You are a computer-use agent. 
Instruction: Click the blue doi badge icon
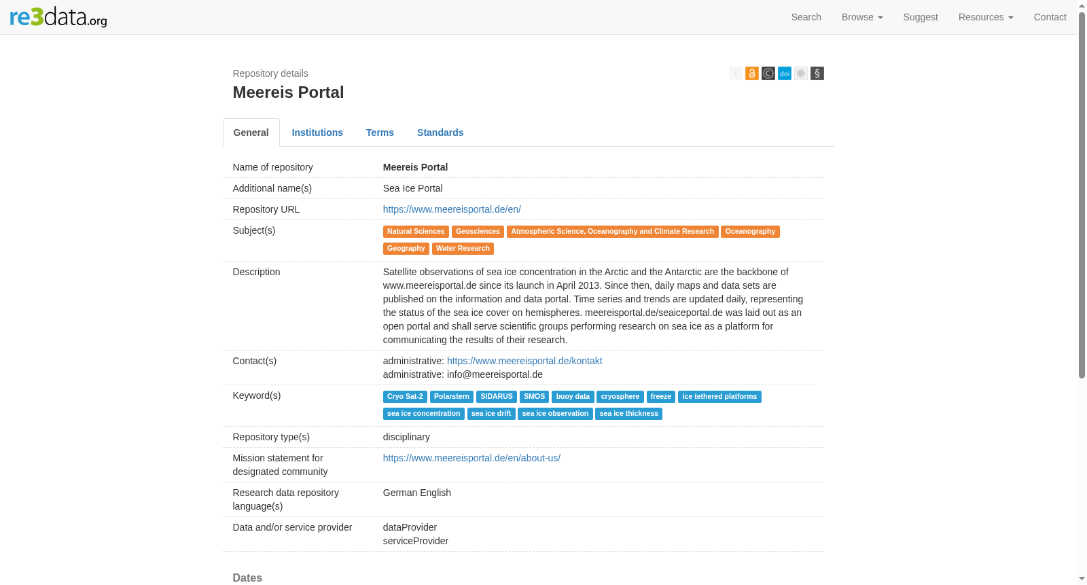(x=785, y=73)
